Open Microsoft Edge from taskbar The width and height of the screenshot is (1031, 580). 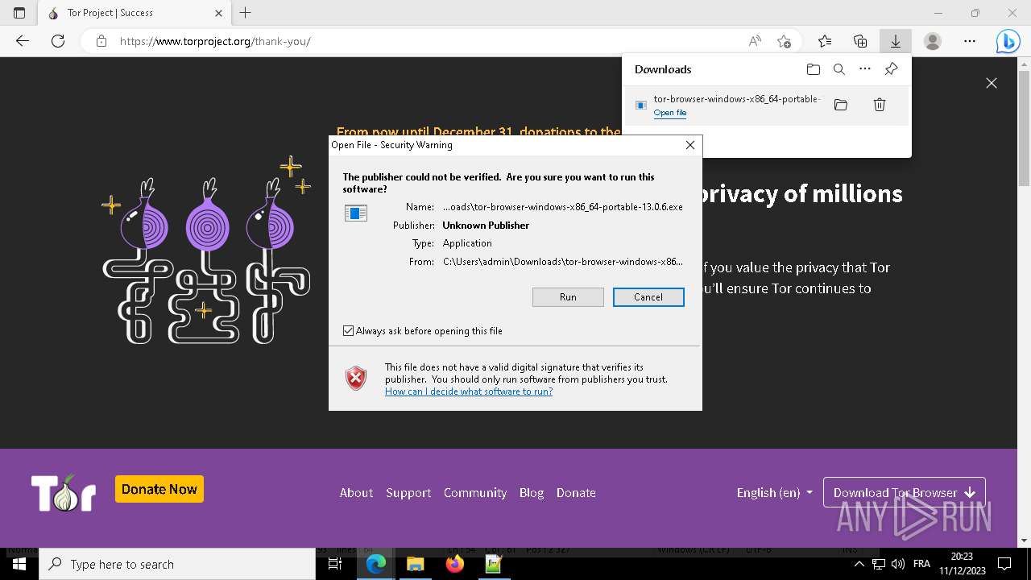376,564
